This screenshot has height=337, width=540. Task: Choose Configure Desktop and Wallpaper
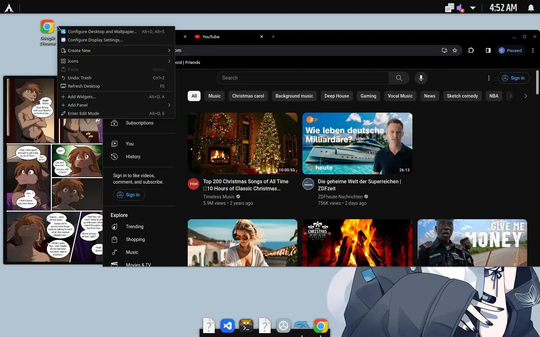coord(116,31)
